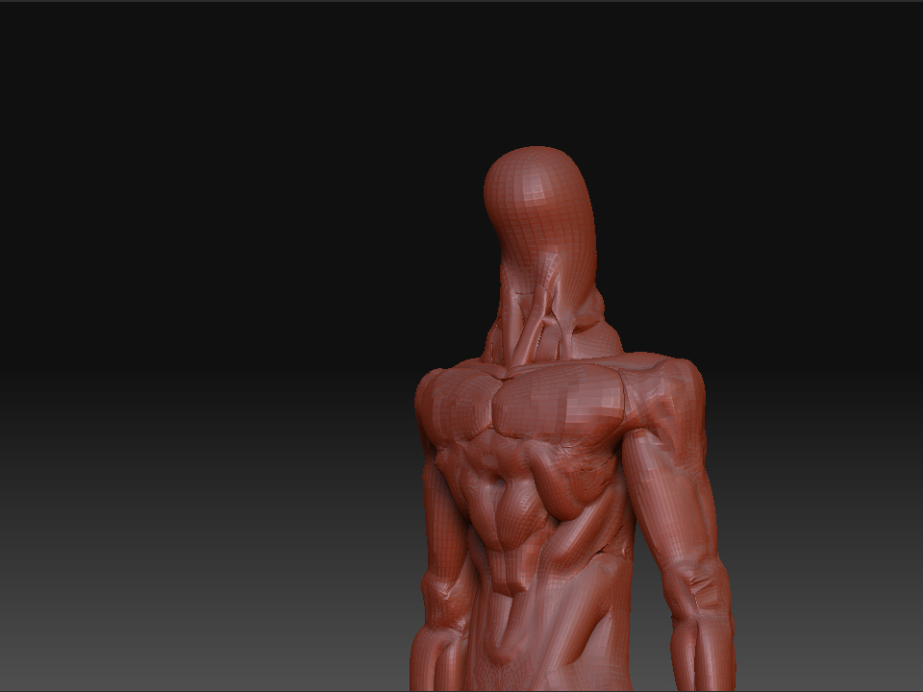Image resolution: width=923 pixels, height=692 pixels.
Task: Click the thin bar at the bottom edge
Action: 461,686
